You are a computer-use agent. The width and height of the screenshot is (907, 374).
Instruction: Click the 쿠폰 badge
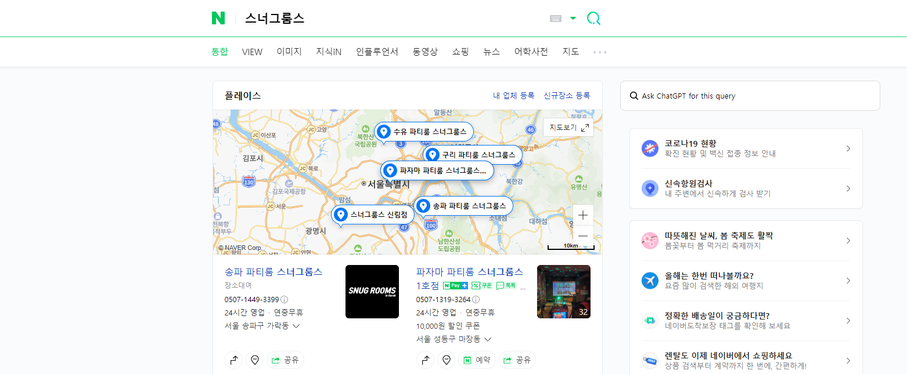coord(482,286)
